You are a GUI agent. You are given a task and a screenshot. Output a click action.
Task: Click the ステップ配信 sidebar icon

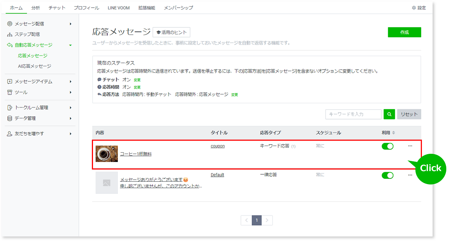(10, 34)
